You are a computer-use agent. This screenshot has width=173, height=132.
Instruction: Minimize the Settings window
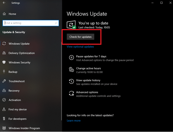pyautogui.click(x=153, y=3)
